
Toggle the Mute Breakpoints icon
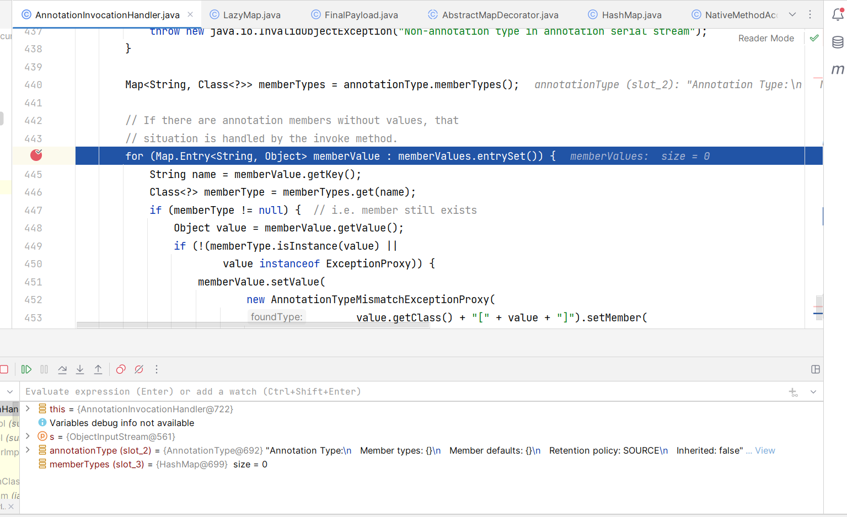(139, 369)
